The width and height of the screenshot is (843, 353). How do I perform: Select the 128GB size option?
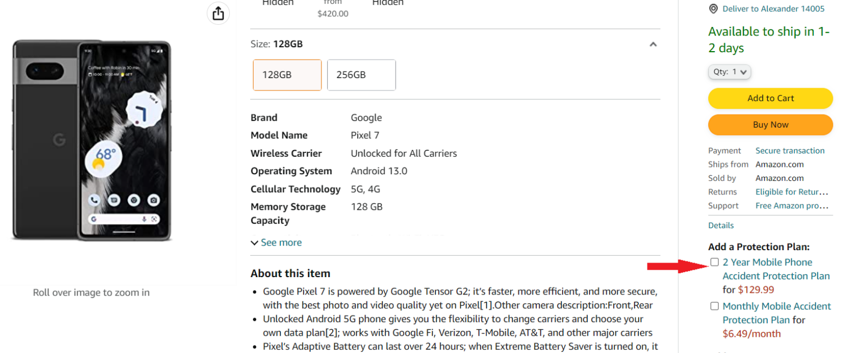point(287,75)
